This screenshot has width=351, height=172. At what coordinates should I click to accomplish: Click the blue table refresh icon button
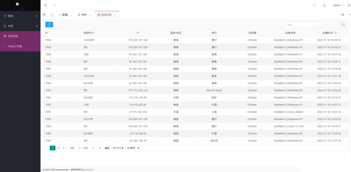pos(49,25)
